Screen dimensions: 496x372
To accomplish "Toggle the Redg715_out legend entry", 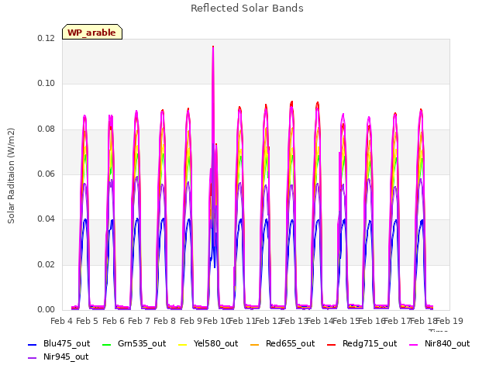I will [x=362, y=343].
